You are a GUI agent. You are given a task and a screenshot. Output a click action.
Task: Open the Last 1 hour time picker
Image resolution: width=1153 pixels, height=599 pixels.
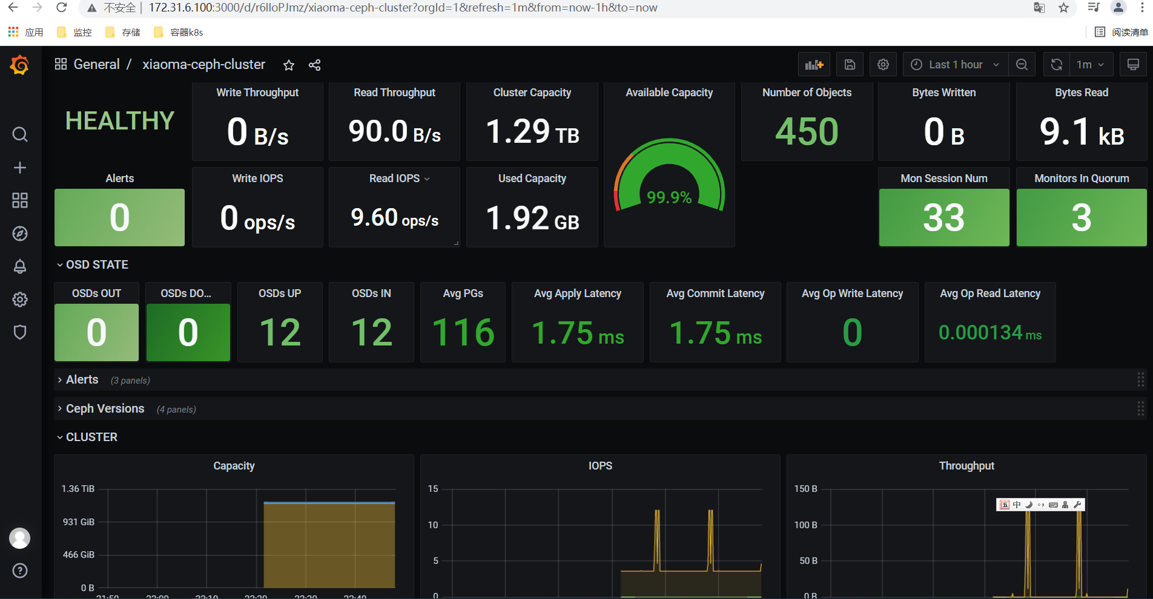956,65
